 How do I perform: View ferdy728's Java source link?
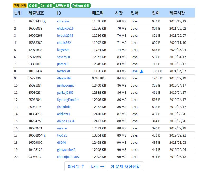pos(134,71)
